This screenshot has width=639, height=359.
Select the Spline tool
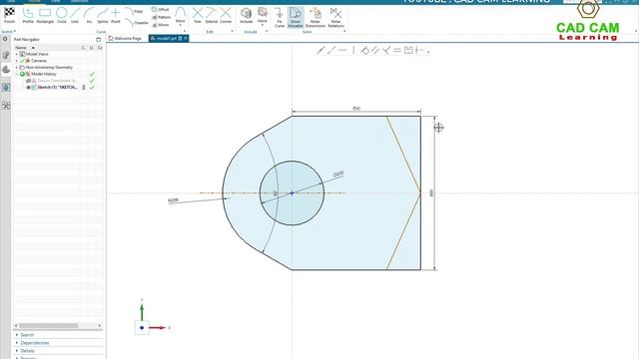102,15
